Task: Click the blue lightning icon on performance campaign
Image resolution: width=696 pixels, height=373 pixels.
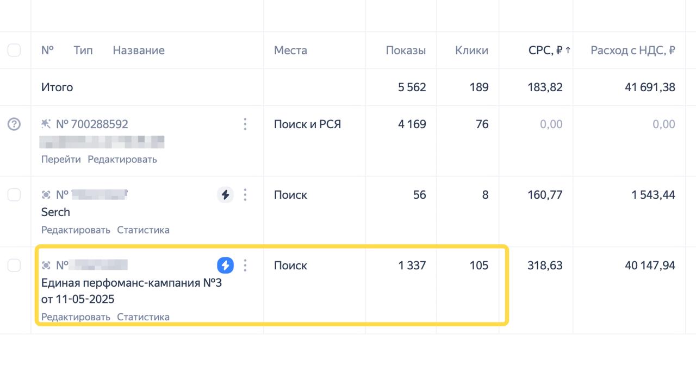Action: tap(225, 265)
